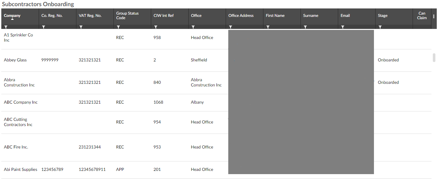Open the Stage column filter
Image resolution: width=438 pixels, height=179 pixels.
click(x=380, y=27)
